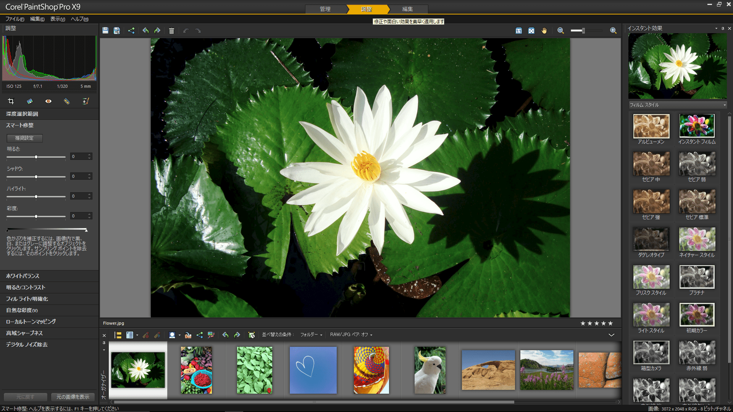Expand the Brightness/Contrast section
This screenshot has height=412, width=733.
click(x=49, y=287)
